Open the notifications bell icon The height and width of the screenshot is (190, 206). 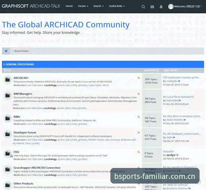click(x=161, y=7)
